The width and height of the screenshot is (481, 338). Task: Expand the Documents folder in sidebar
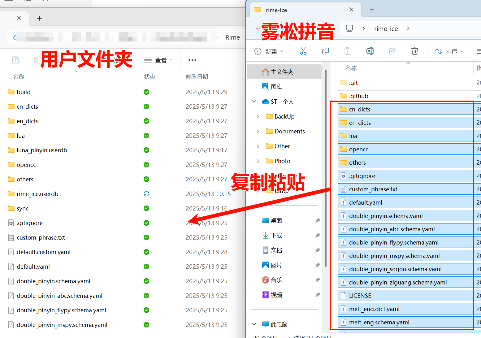[x=258, y=132]
